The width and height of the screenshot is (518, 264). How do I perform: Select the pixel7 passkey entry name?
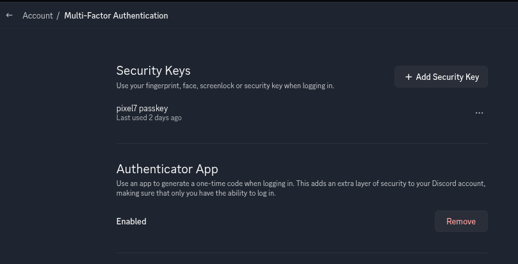pyautogui.click(x=142, y=108)
